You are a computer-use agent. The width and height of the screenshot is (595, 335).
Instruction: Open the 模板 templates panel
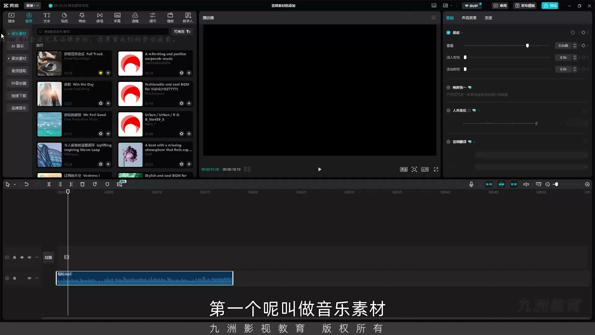point(170,18)
